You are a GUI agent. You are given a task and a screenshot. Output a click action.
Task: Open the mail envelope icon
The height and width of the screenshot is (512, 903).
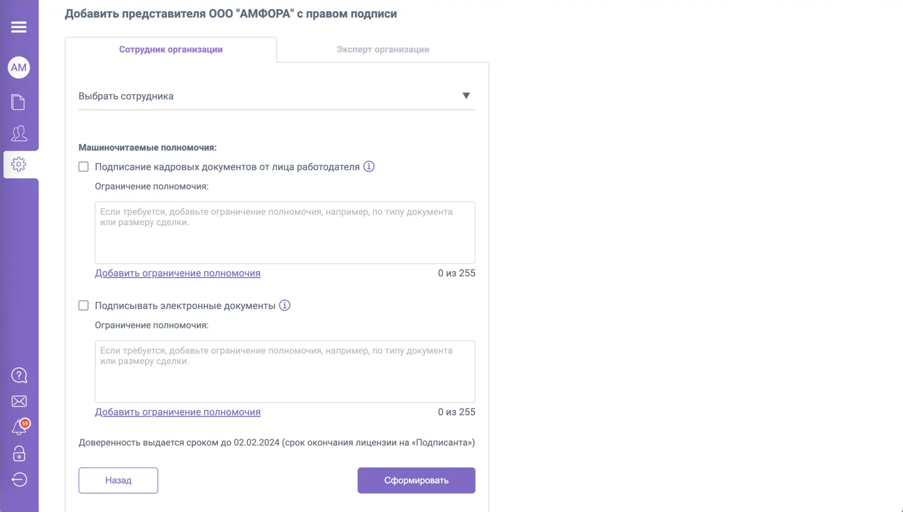point(19,401)
